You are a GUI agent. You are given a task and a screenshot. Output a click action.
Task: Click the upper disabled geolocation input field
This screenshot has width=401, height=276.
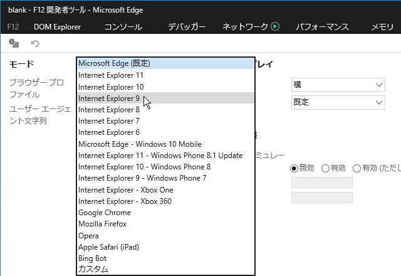[x=322, y=183]
